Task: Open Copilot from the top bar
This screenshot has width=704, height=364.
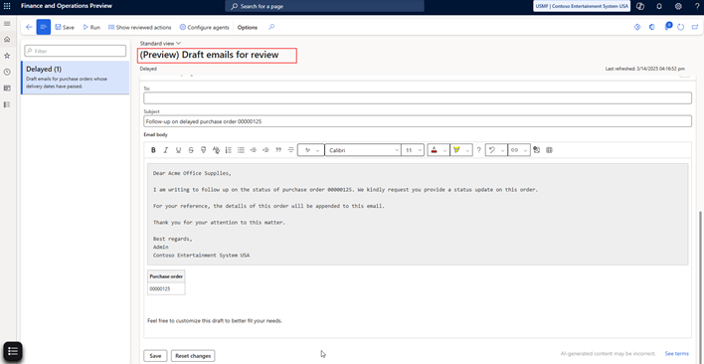Action: pyautogui.click(x=640, y=6)
